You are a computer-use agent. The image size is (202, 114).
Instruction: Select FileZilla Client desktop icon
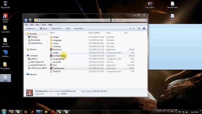(5, 18)
